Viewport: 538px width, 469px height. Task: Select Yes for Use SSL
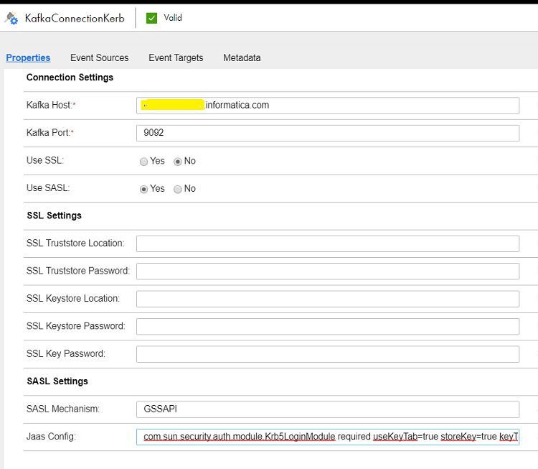(x=143, y=162)
